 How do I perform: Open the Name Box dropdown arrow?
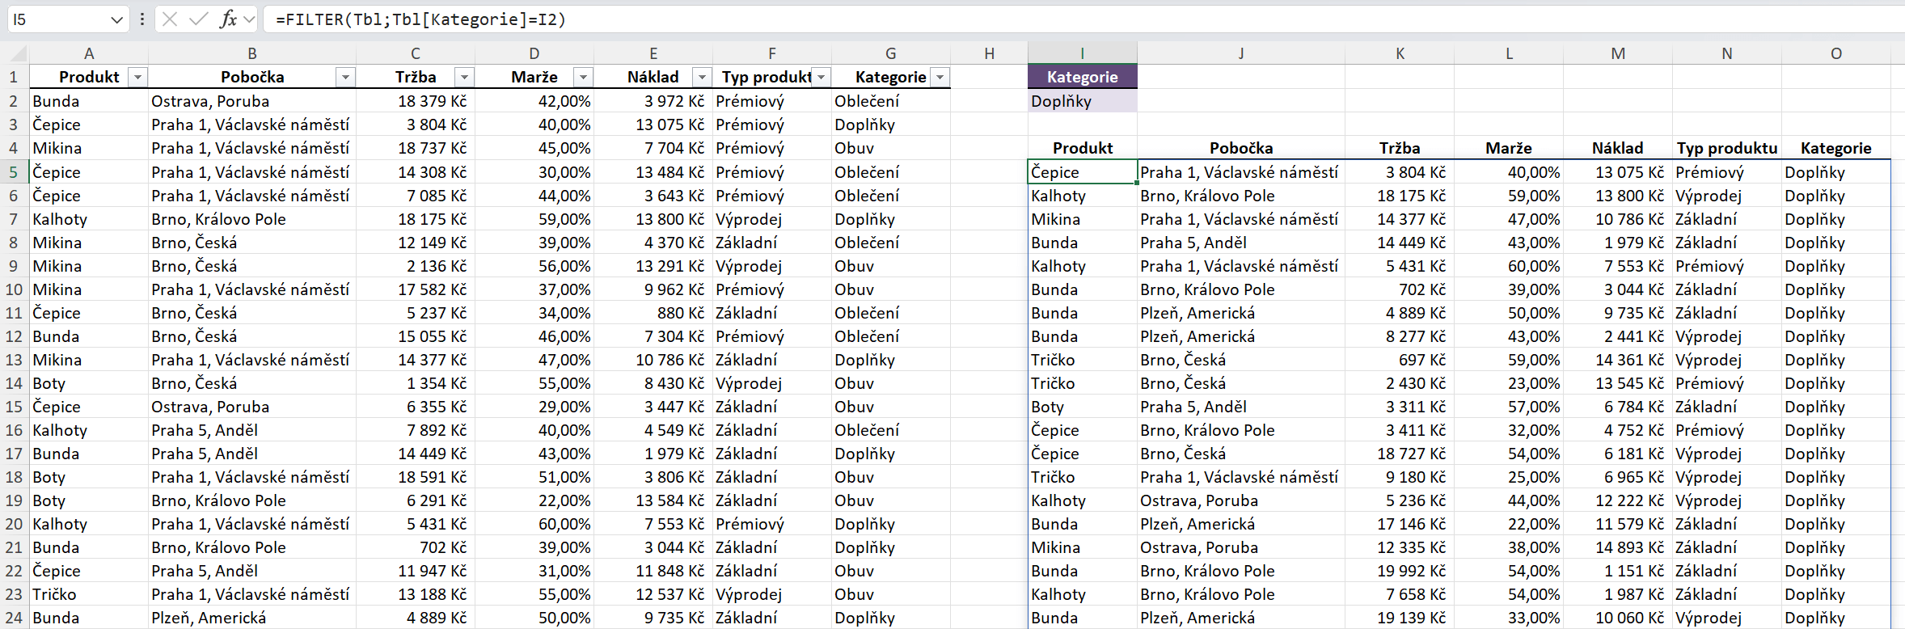click(116, 19)
